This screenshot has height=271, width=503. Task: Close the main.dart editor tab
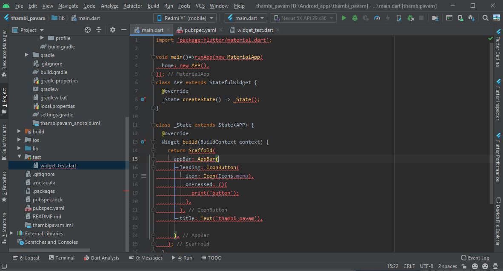tap(168, 30)
